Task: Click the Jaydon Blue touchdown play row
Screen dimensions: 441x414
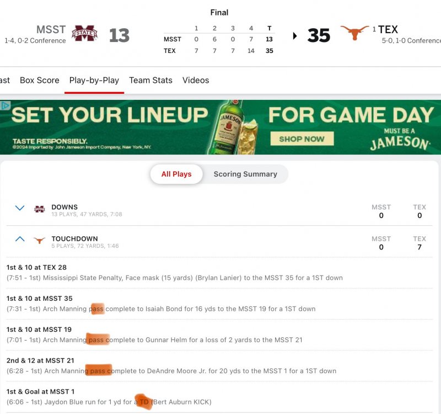Action: click(x=109, y=397)
